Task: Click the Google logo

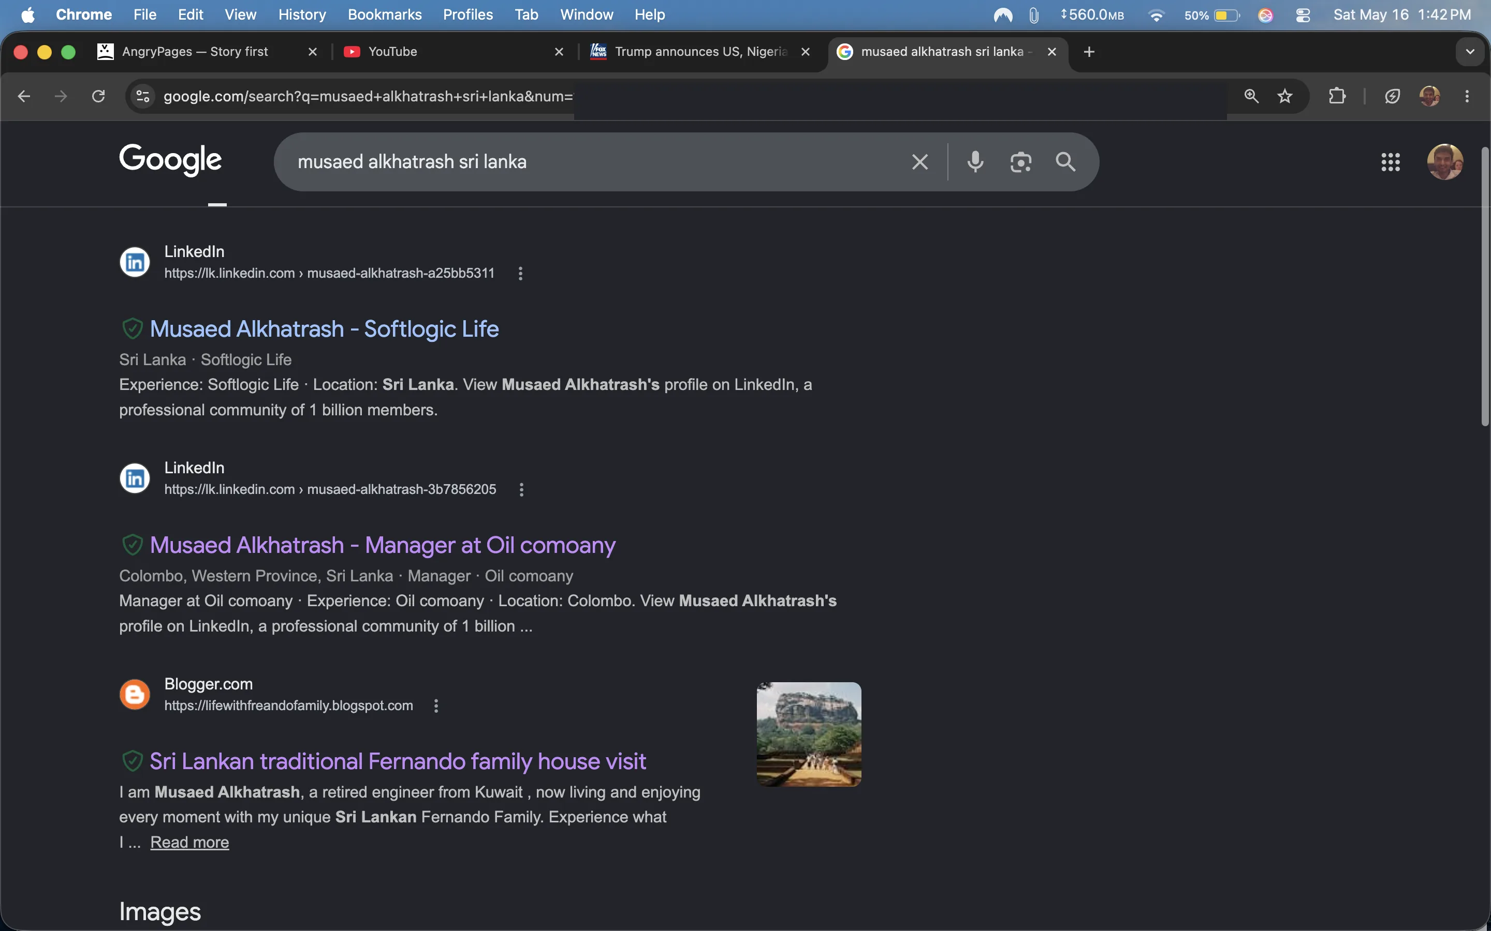Action: coord(171,160)
